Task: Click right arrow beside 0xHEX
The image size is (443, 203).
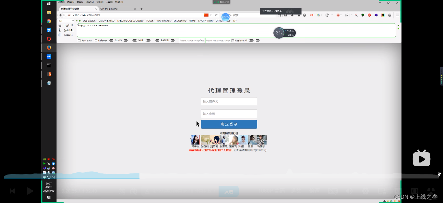Action: (126, 41)
